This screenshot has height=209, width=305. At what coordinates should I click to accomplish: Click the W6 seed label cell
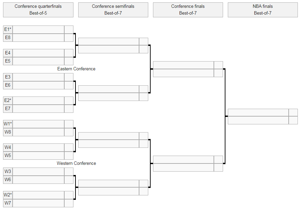8,180
